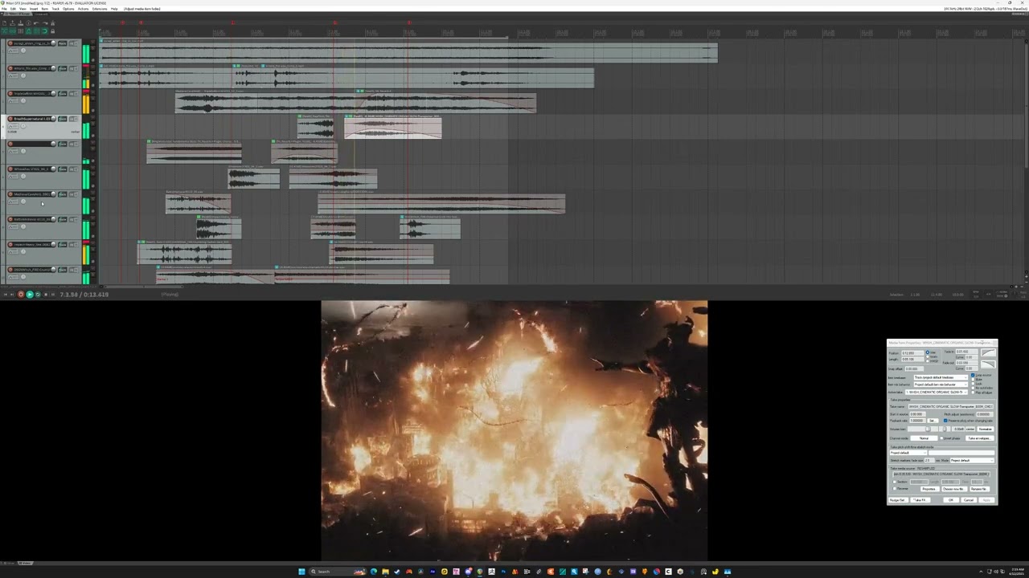
Task: Click the open project toolbar icon
Action: 11,23
